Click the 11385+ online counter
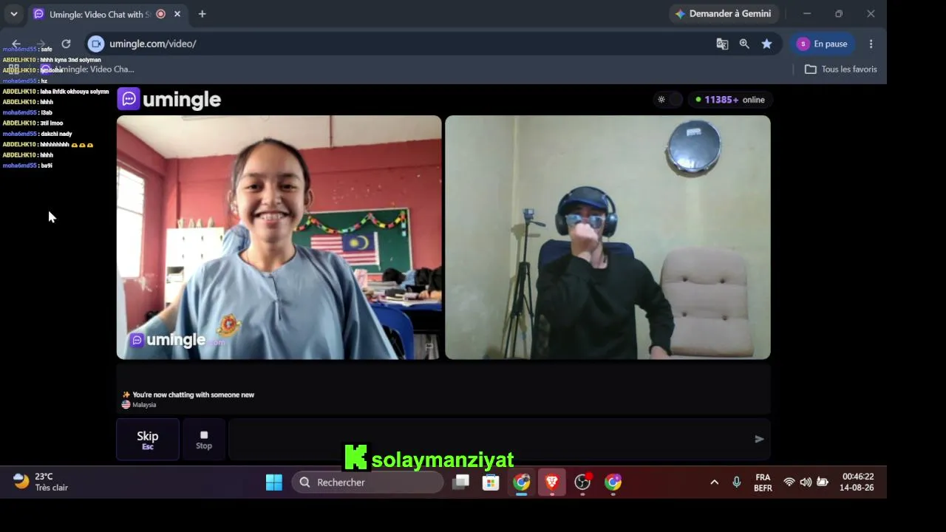 [730, 100]
